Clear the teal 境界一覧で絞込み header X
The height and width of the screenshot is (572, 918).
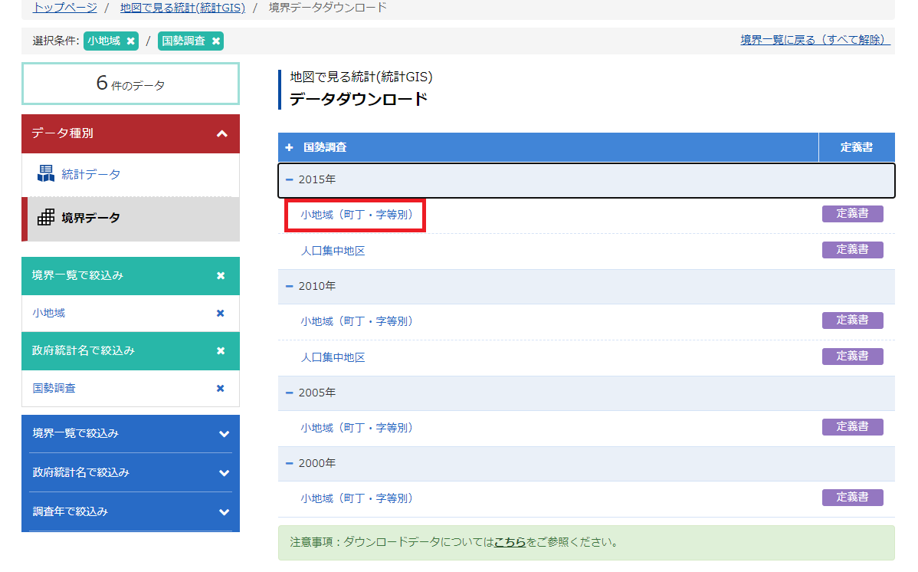(221, 276)
